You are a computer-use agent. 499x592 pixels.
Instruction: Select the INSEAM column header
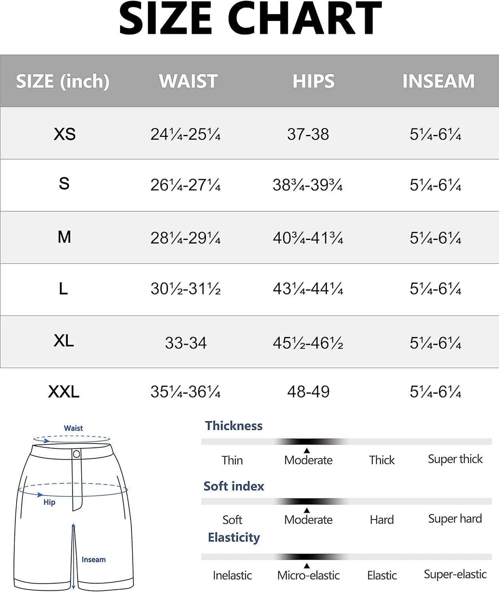[x=438, y=81]
